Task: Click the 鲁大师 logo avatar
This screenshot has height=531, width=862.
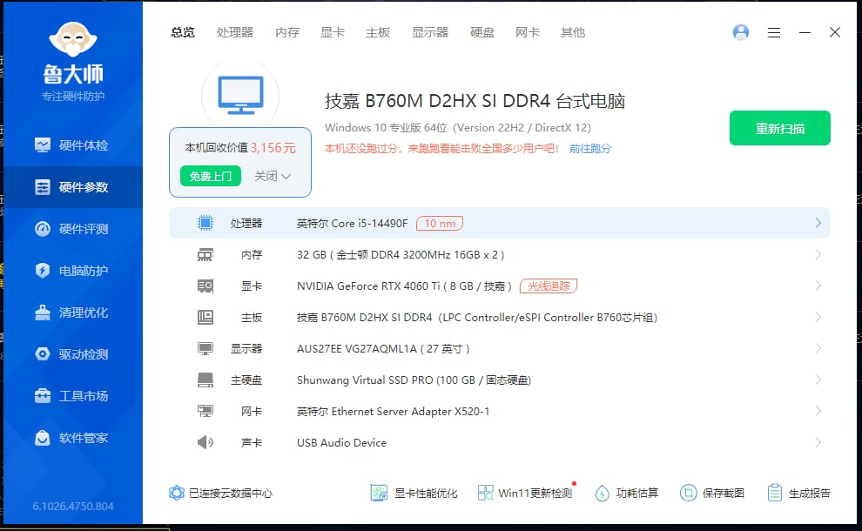Action: click(73, 39)
